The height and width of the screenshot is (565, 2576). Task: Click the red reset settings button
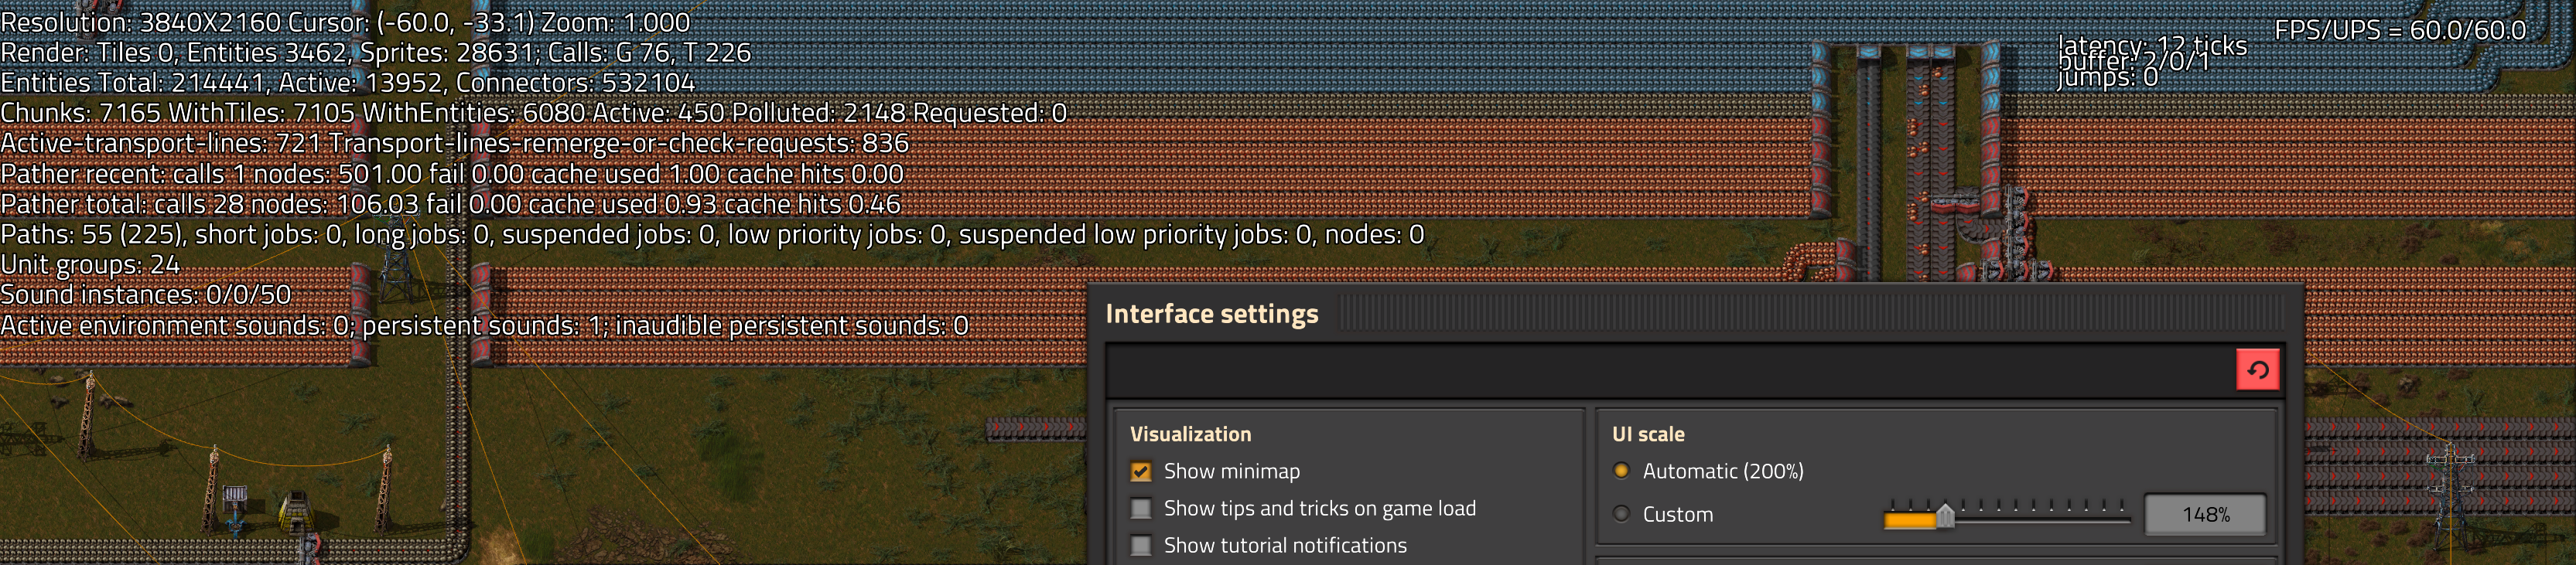click(x=2257, y=370)
